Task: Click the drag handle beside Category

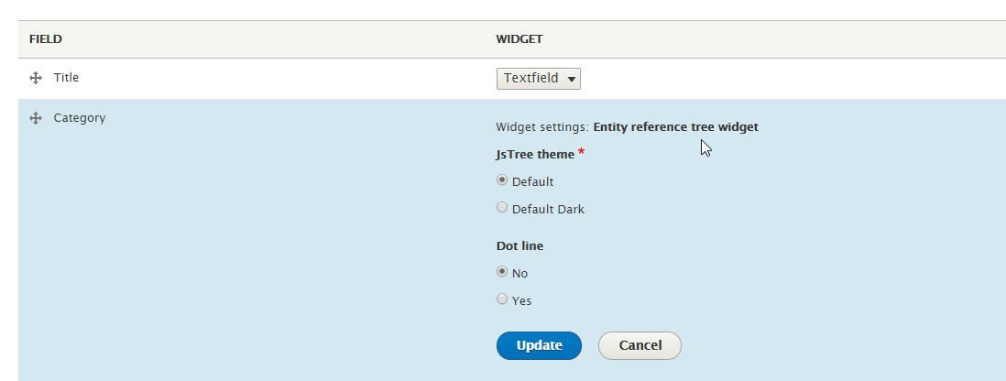Action: tap(36, 118)
